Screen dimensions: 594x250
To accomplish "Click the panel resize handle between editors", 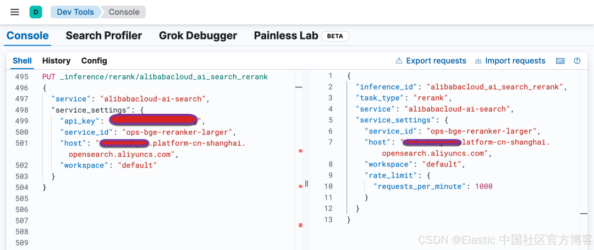I will (x=306, y=184).
